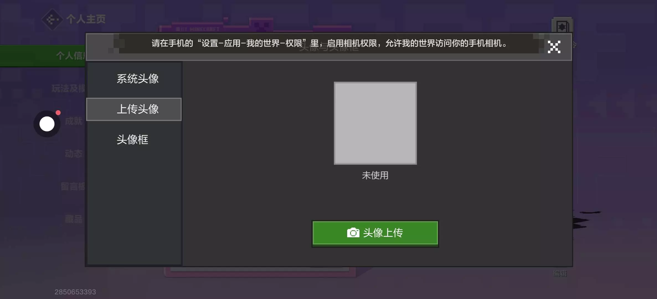Click the empty gray avatar preview box
Image resolution: width=657 pixels, height=299 pixels.
[x=375, y=123]
